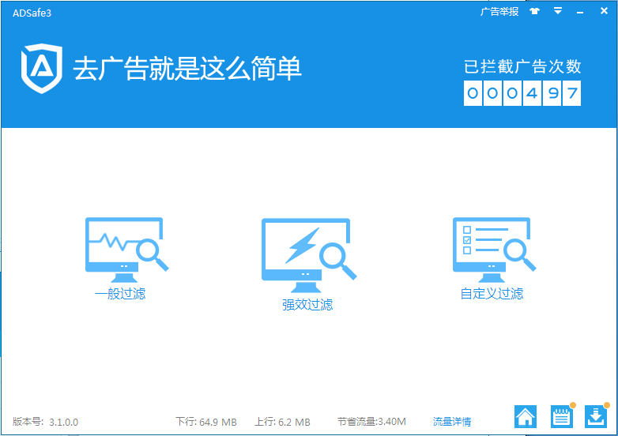Click the 版本号 3.1.0.0 version text
This screenshot has width=618, height=436.
click(45, 422)
